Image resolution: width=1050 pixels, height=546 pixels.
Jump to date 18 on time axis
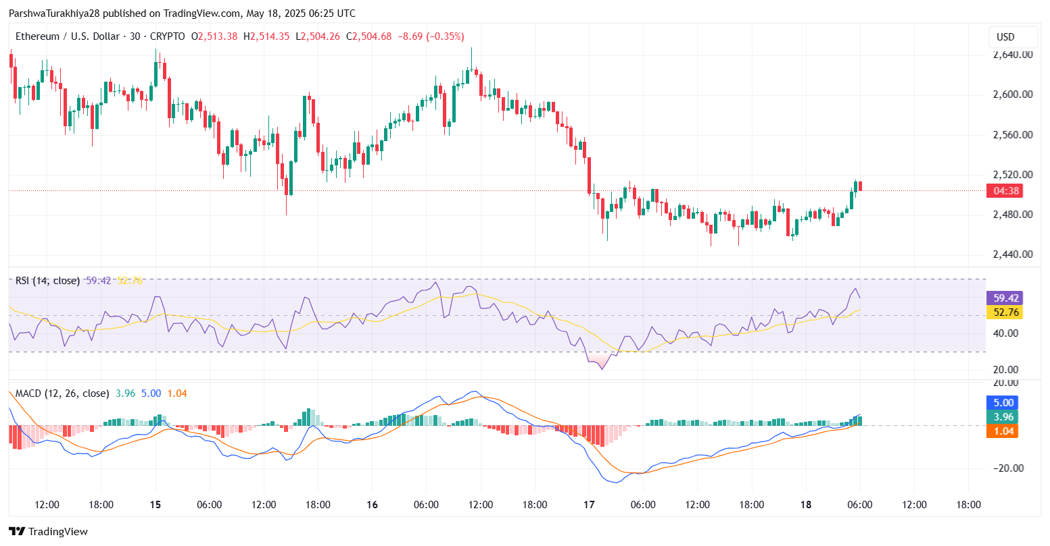pyautogui.click(x=805, y=505)
